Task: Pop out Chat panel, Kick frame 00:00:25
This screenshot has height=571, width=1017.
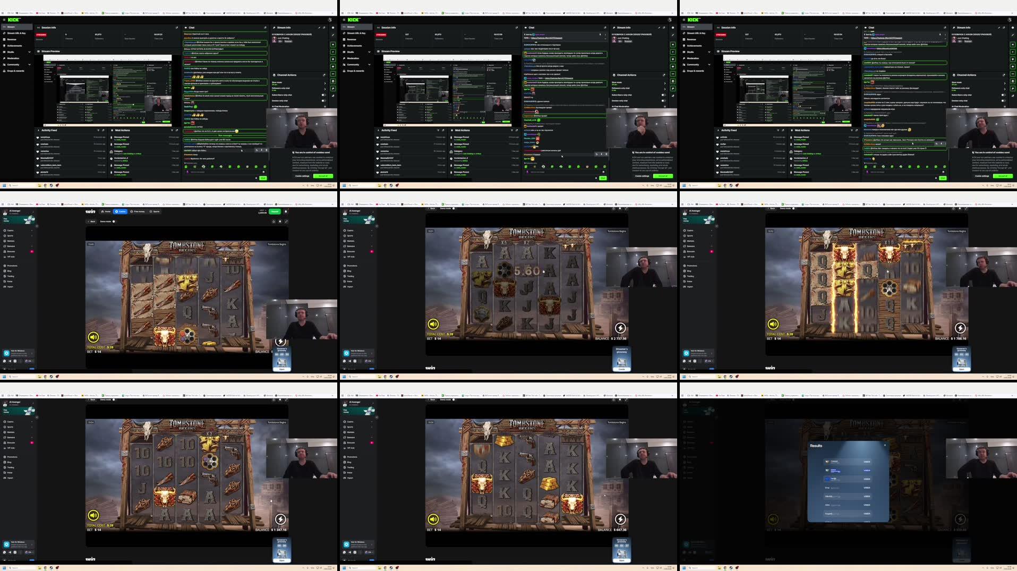Action: [x=265, y=28]
